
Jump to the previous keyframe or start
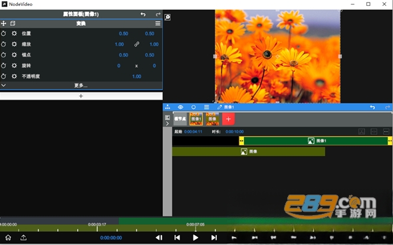177,238
